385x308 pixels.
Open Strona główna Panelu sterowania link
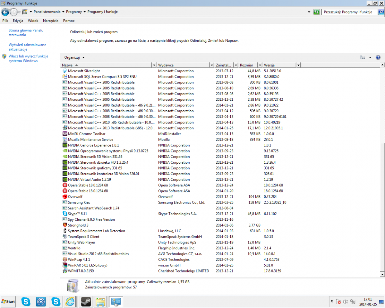tap(26, 33)
